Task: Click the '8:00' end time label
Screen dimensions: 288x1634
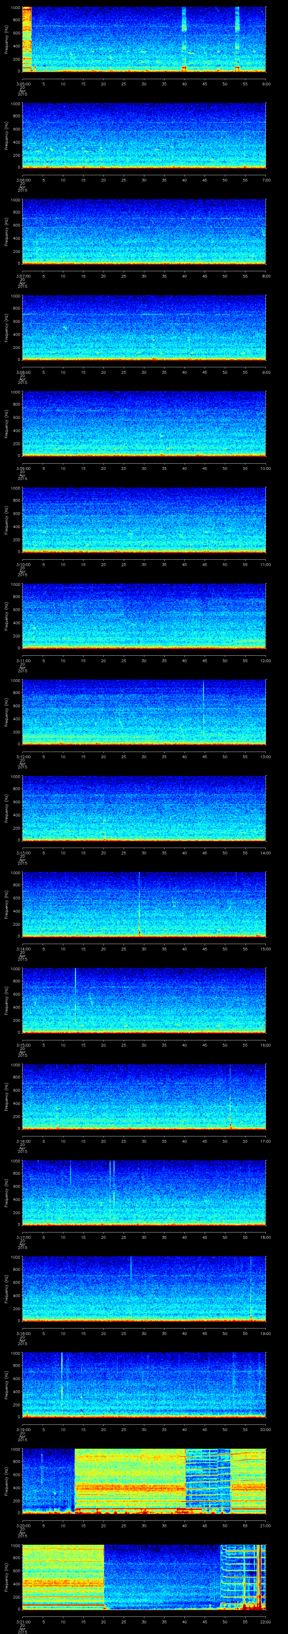Action: click(266, 276)
